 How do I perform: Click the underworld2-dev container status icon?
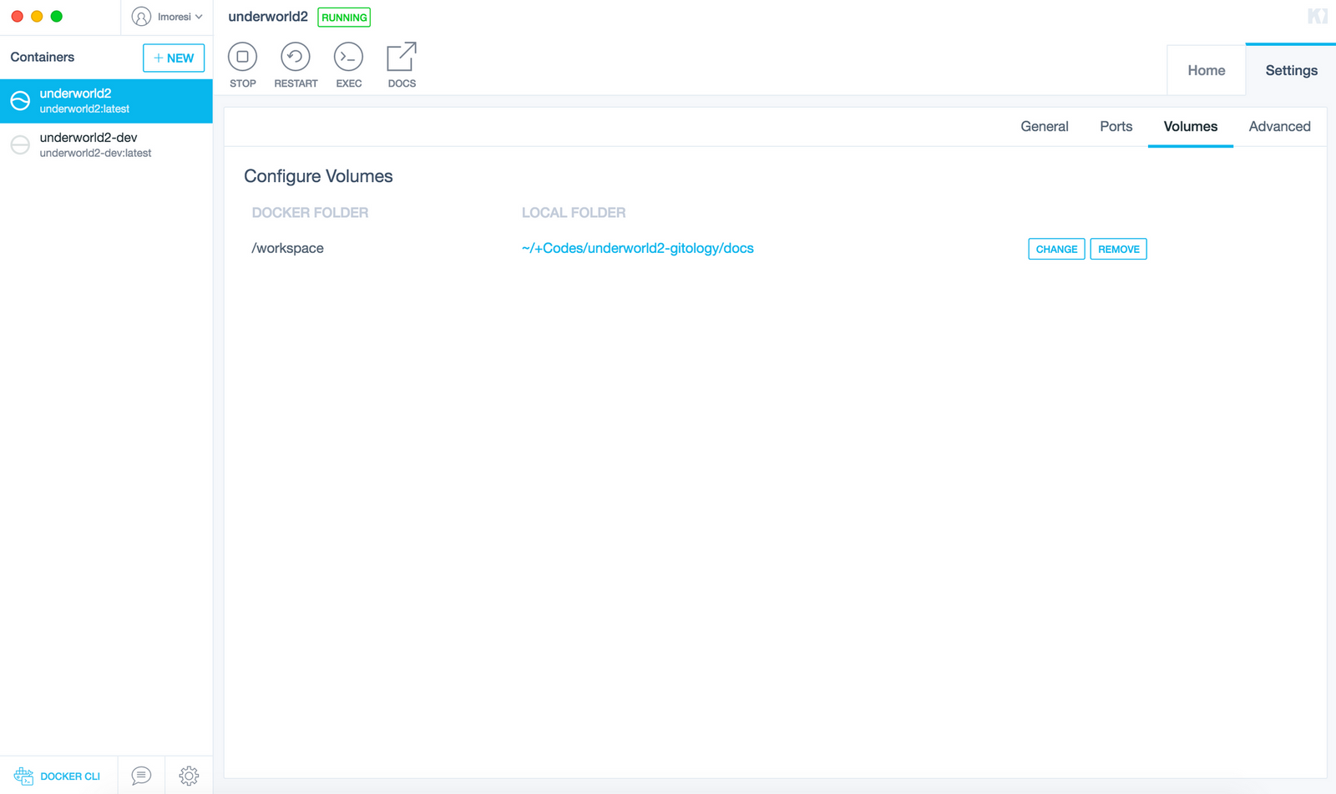(x=20, y=144)
